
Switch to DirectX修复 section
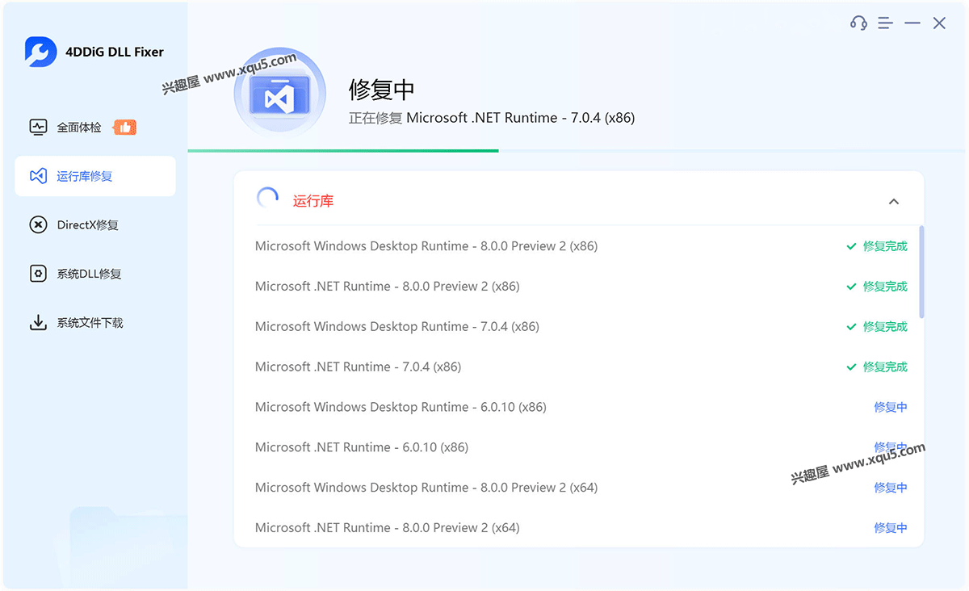(x=95, y=225)
